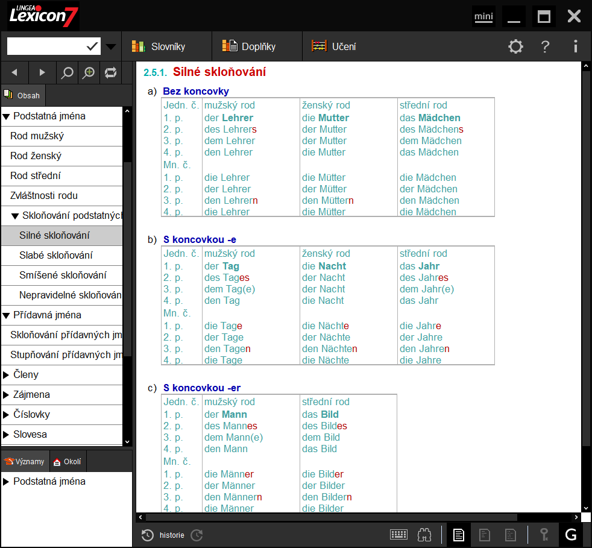Open the search history dropdown arrow
592x548 pixels.
[111, 47]
